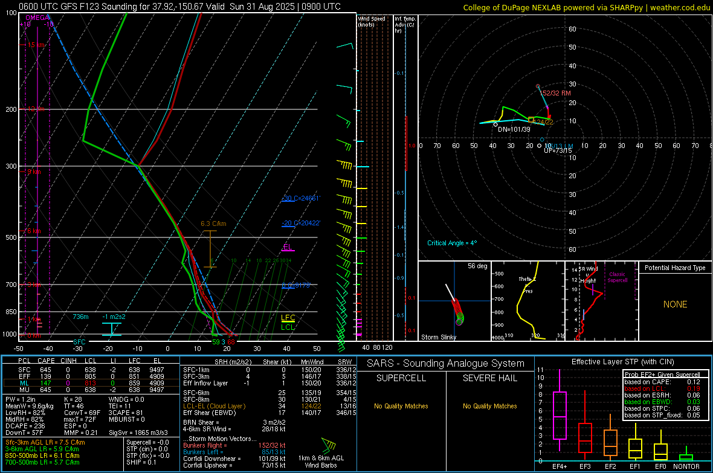Image resolution: width=713 pixels, height=473 pixels.
Task: Click the STP (cin) = 0.0 value
Action: pos(148,449)
